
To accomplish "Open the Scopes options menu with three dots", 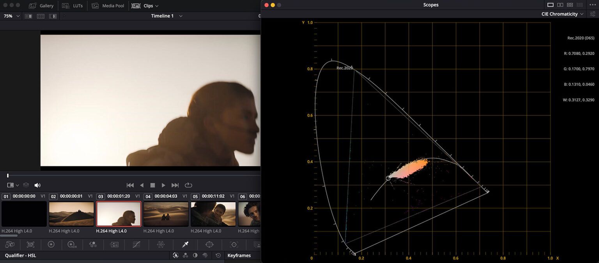I will (x=593, y=5).
